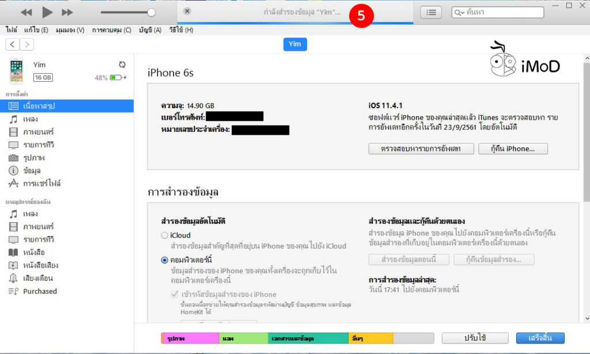Switch to the Yim device tab
The width and height of the screenshot is (590, 354).
point(295,44)
